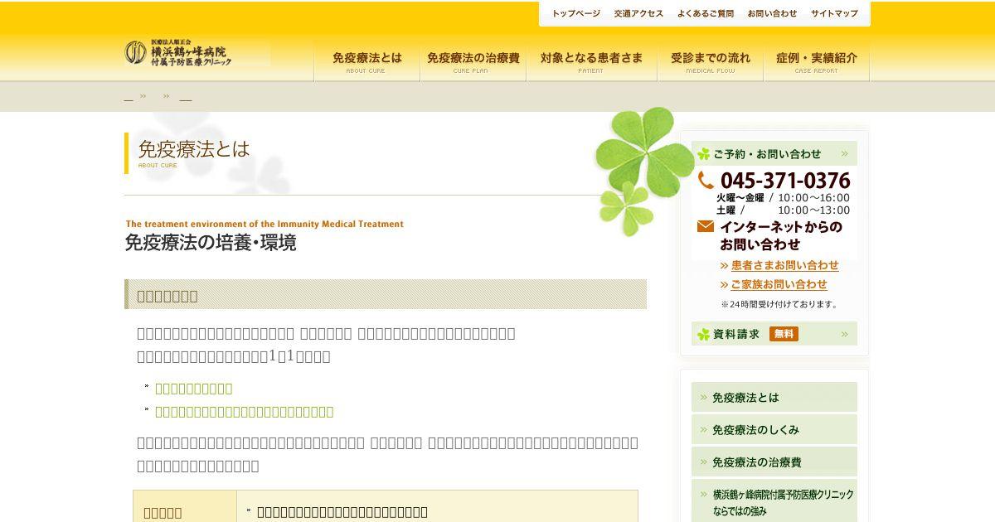This screenshot has width=995, height=522.
Task: Select 対象となる患者さま menu tab
Action: click(591, 62)
